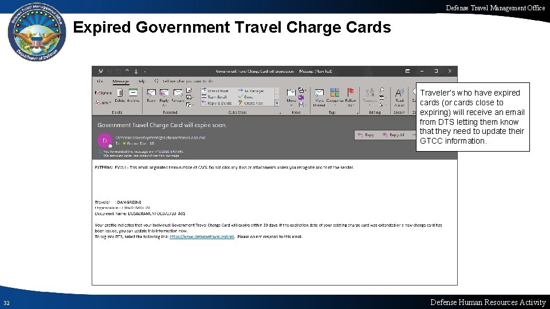Viewport: 550px width, 309px height.
Task: Click the Traveler : DAN GREENE line
Action: 118,202
